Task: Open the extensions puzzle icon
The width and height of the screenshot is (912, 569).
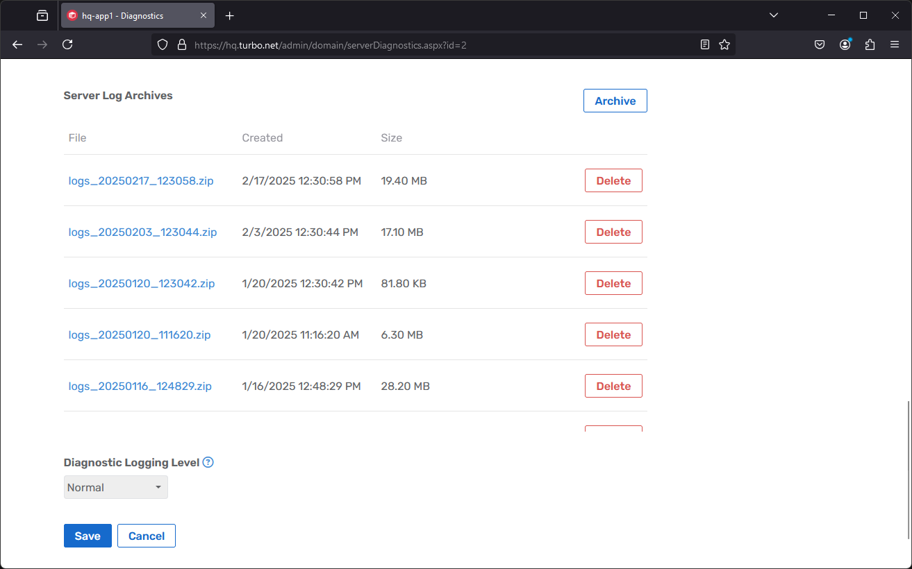Action: coord(870,44)
